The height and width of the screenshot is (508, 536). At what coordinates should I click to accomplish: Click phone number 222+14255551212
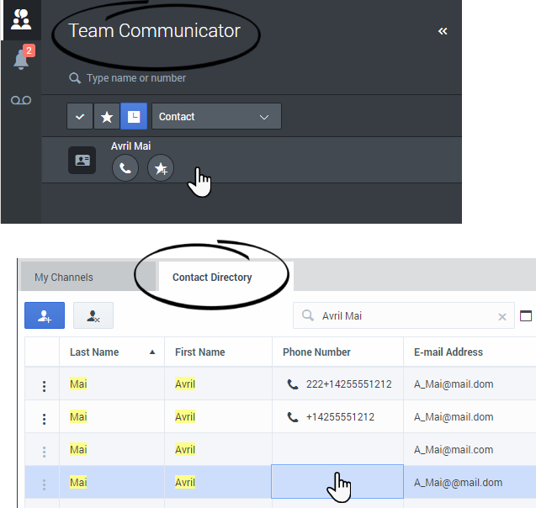click(x=348, y=384)
